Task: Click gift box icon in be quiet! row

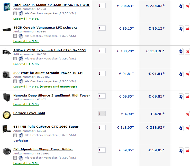Action: (21, 81)
